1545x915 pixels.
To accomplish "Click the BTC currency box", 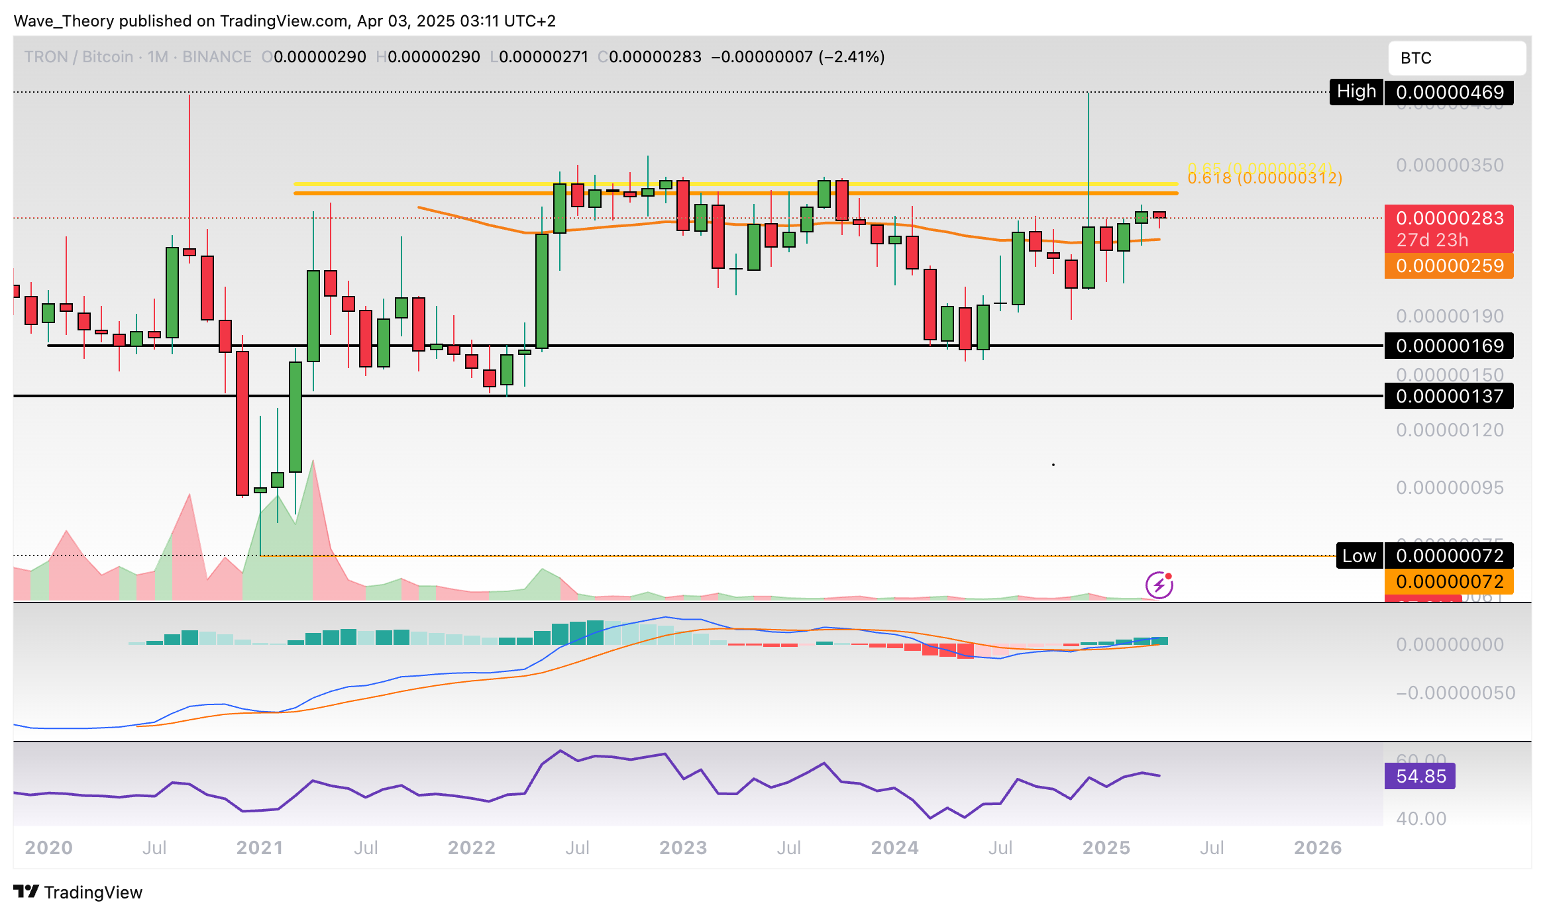I will (x=1456, y=58).
